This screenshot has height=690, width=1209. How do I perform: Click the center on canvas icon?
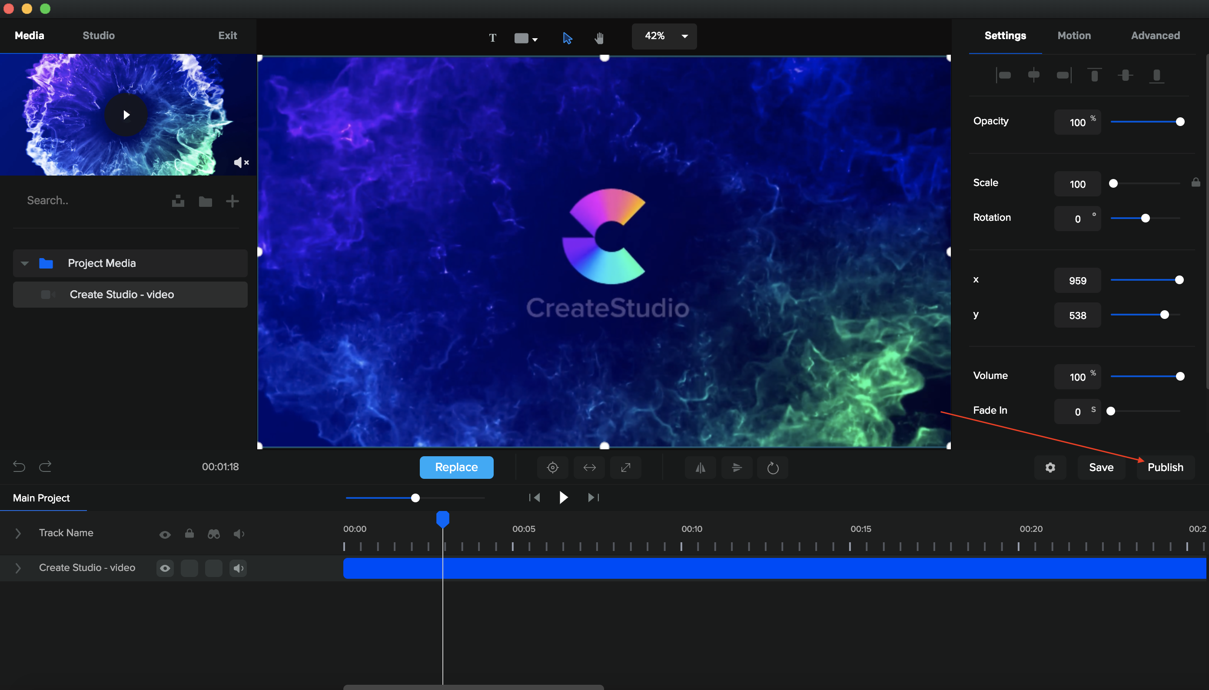552,468
